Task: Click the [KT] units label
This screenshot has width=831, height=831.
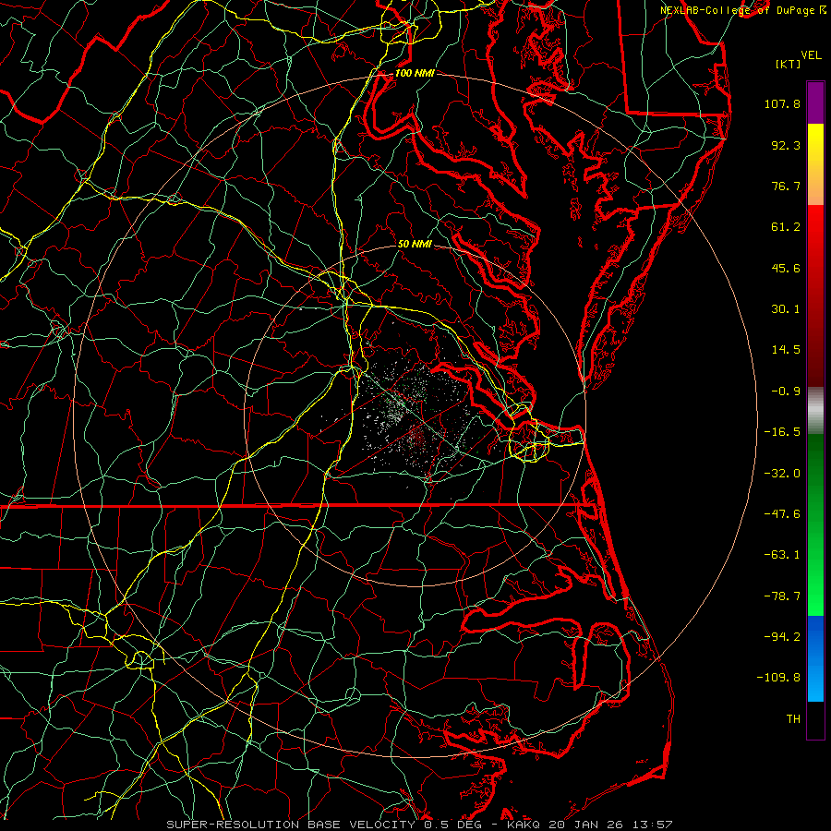Action: click(x=789, y=64)
